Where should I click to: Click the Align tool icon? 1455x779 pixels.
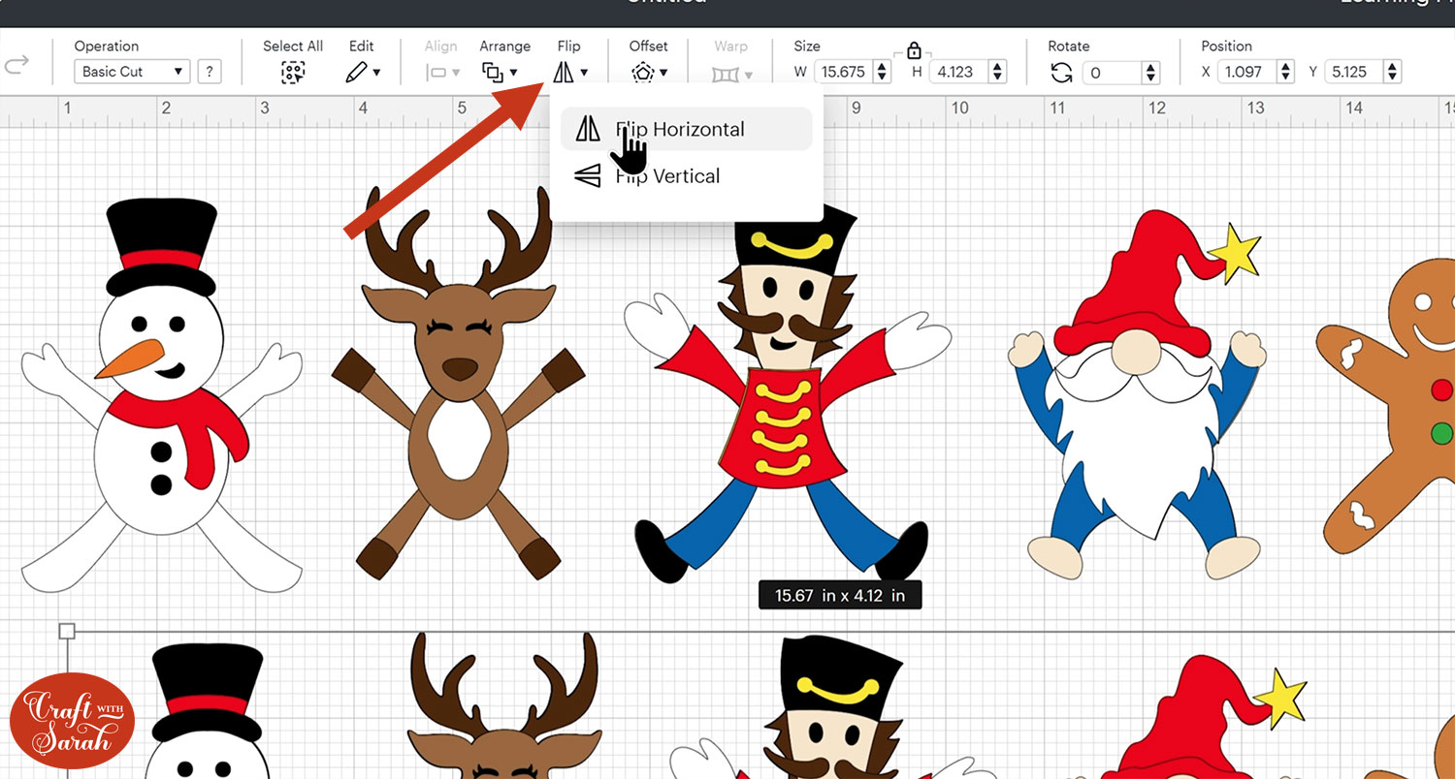pyautogui.click(x=436, y=71)
